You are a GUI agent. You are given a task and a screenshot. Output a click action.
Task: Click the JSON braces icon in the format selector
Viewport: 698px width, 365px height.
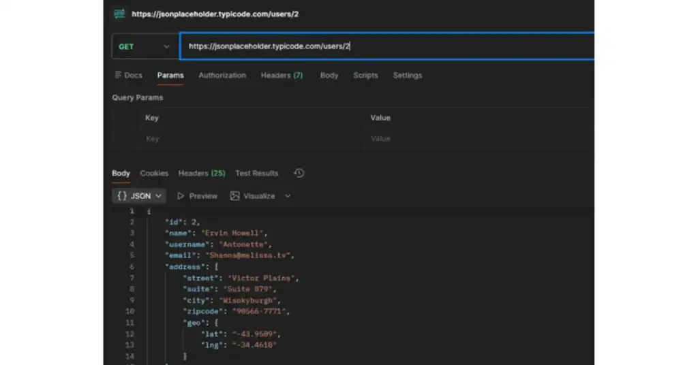[121, 196]
